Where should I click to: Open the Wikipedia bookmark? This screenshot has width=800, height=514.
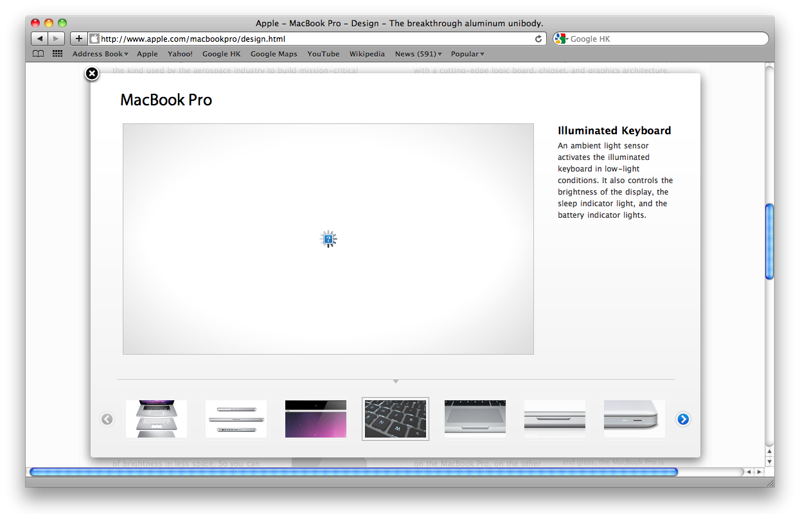click(x=367, y=54)
